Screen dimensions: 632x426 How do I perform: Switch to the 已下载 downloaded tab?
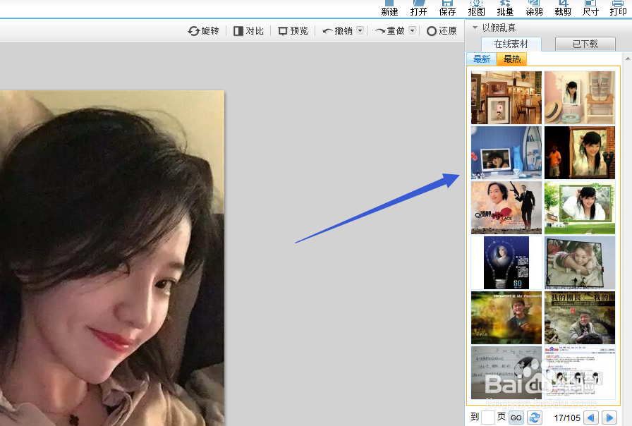pyautogui.click(x=585, y=44)
